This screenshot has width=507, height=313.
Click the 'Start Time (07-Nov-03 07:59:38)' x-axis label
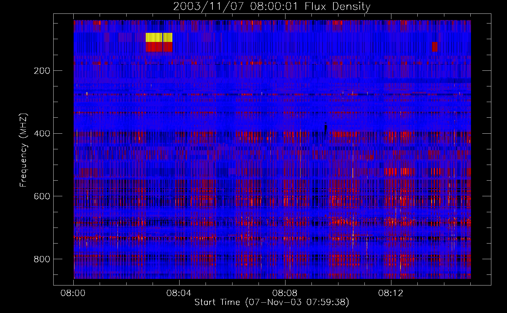[x=272, y=302]
